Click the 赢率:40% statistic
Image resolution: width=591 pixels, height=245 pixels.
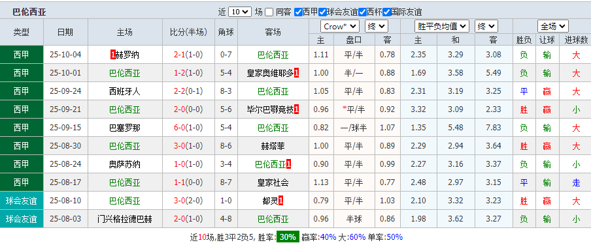point(319,237)
